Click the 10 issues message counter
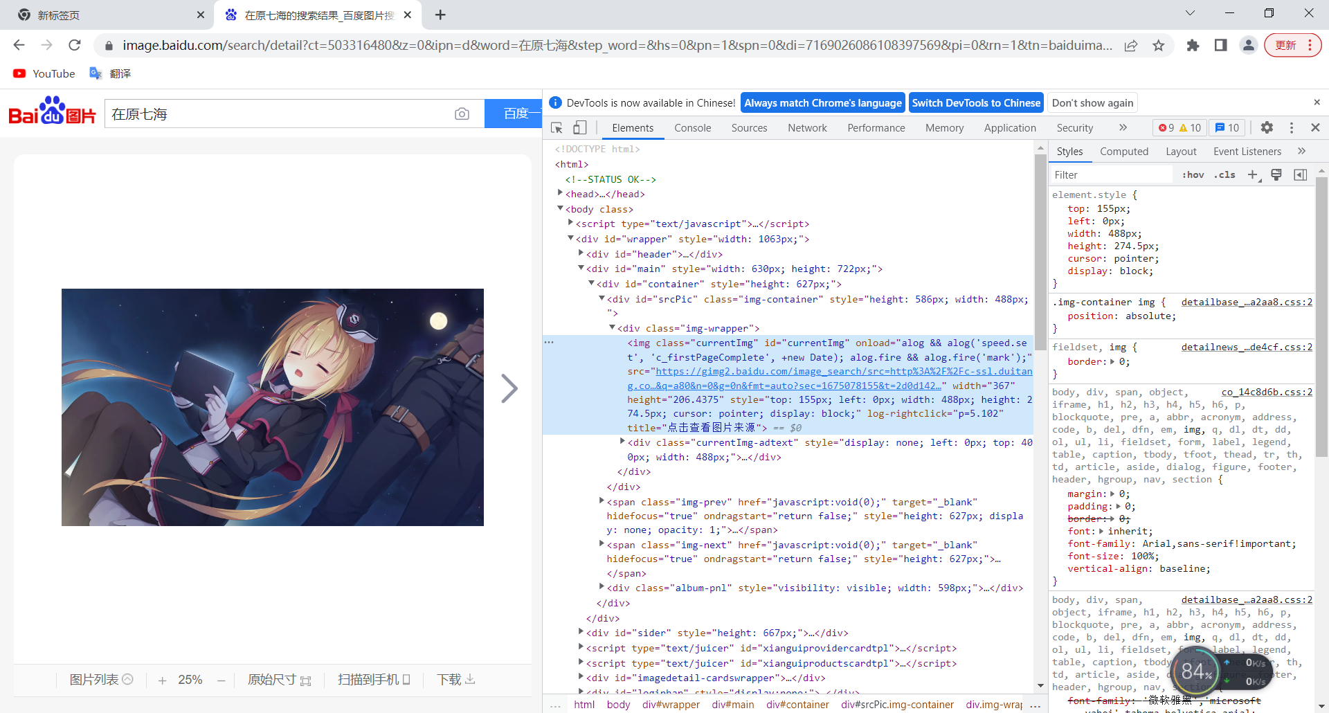The height and width of the screenshot is (713, 1329). tap(1227, 128)
